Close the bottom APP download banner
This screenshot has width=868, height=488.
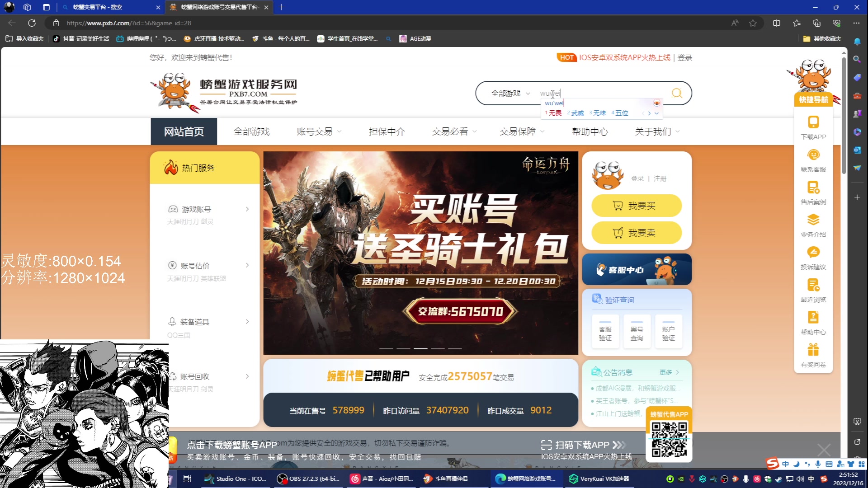click(x=824, y=450)
